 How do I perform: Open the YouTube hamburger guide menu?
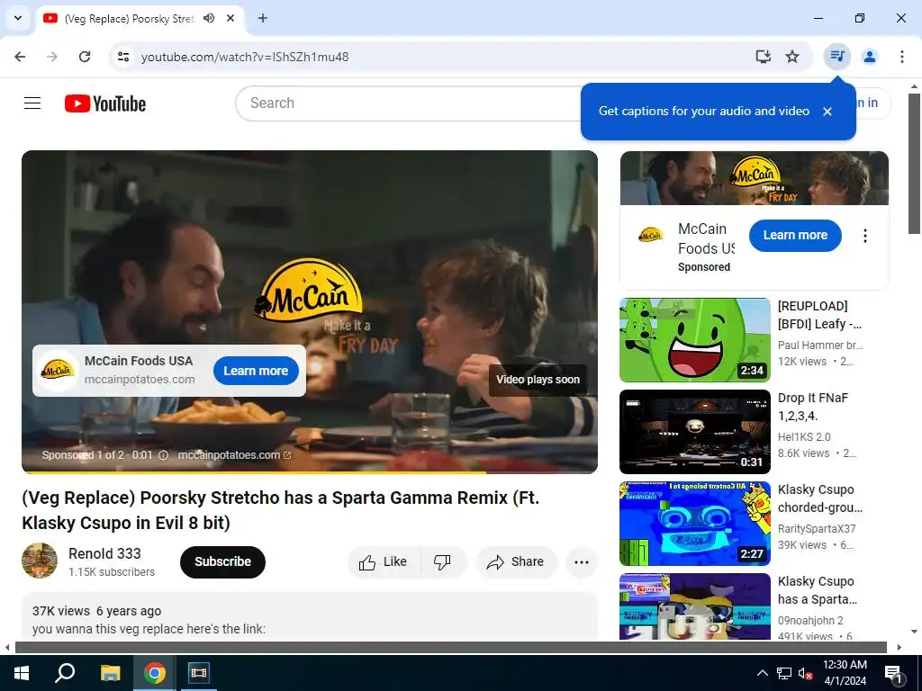click(32, 103)
